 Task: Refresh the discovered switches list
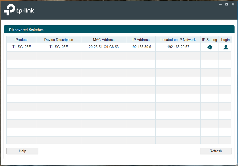216,151
